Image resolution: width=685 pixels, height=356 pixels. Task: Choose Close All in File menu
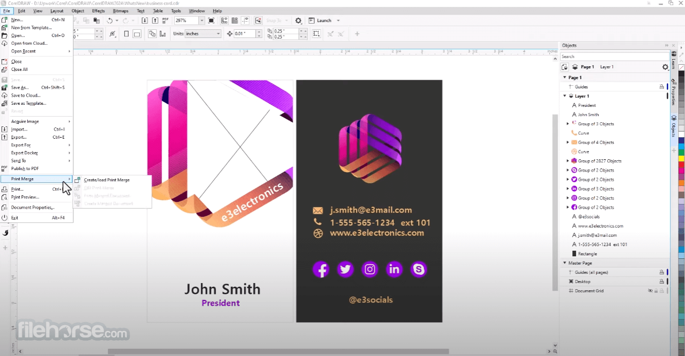(x=36, y=69)
